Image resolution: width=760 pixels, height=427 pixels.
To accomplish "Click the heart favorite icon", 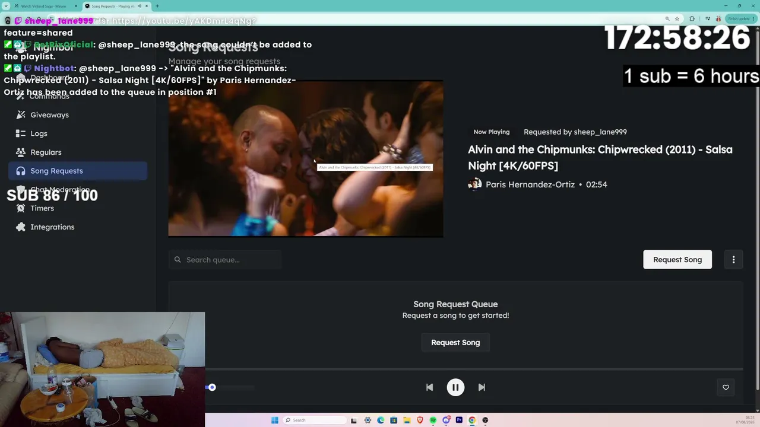I will (726, 387).
